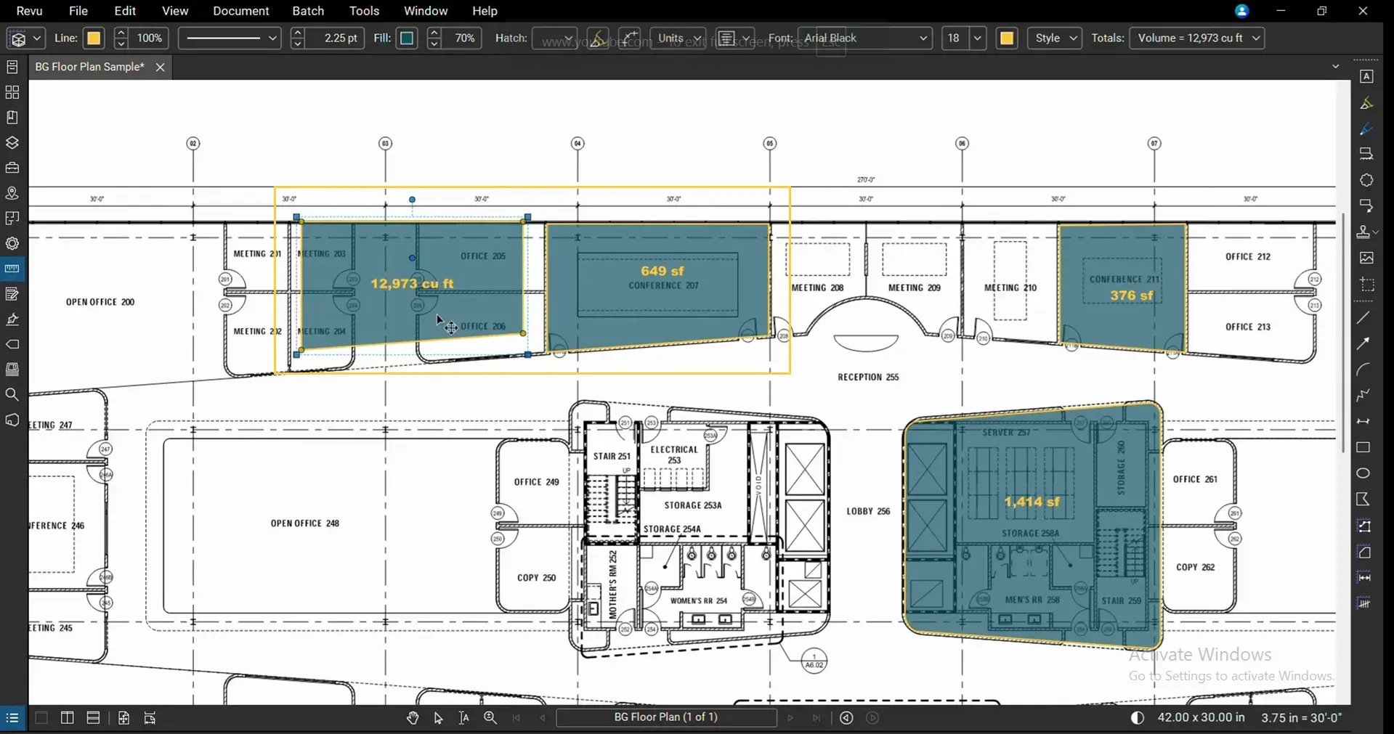Select the Text Box tool
The height and width of the screenshot is (734, 1394).
point(1366,76)
